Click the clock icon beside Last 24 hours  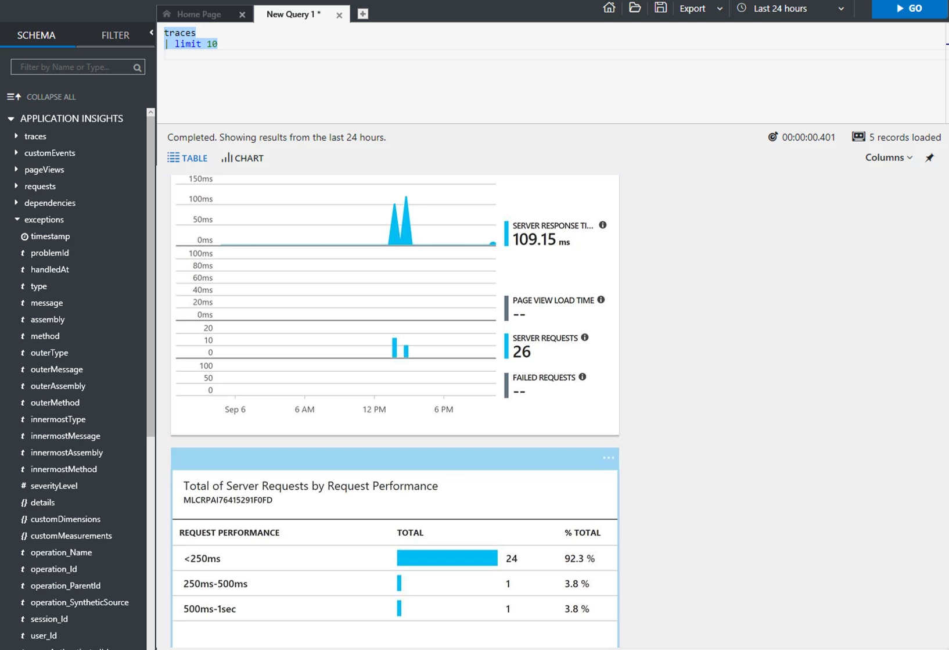pos(742,8)
